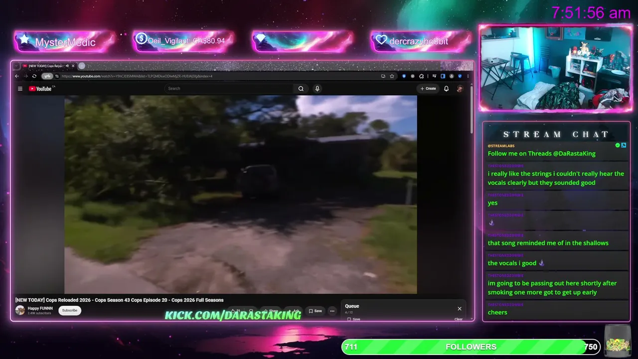Close the Cops Reloaded browser tab
638x359 pixels.
tap(73, 66)
